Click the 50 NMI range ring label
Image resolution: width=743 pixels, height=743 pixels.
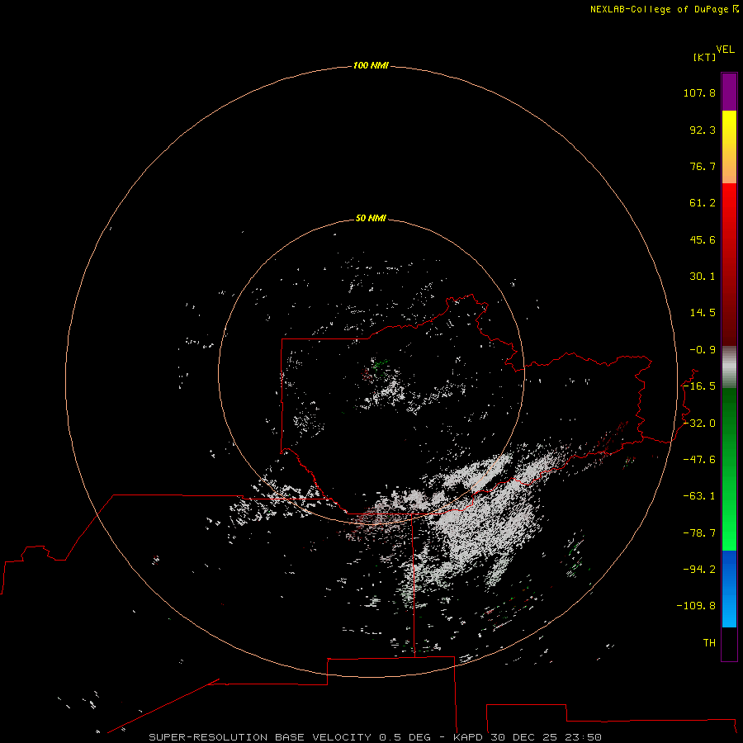click(371, 218)
